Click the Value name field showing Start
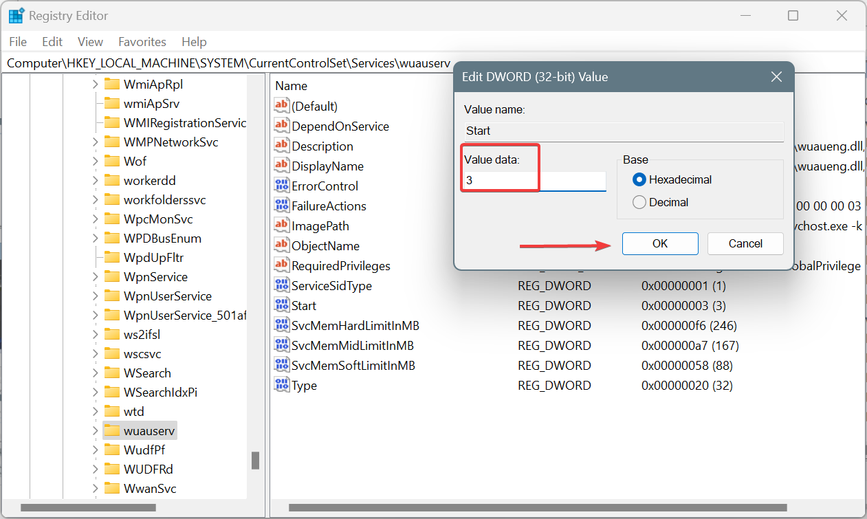867x519 pixels. [624, 131]
